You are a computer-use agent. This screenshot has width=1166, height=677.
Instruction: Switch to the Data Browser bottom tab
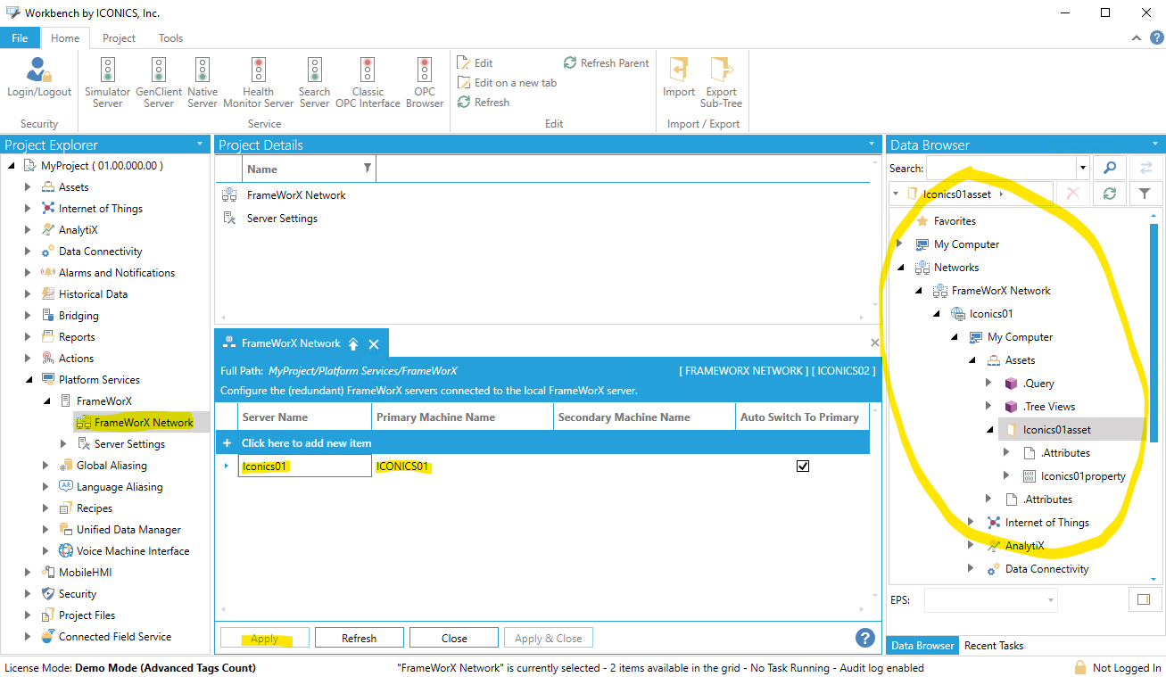coord(922,645)
